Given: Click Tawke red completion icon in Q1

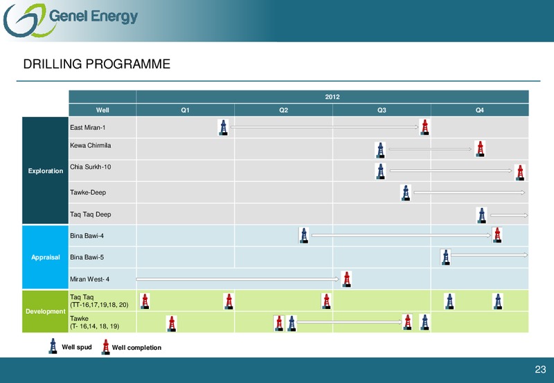Looking at the screenshot, I should point(171,324).
